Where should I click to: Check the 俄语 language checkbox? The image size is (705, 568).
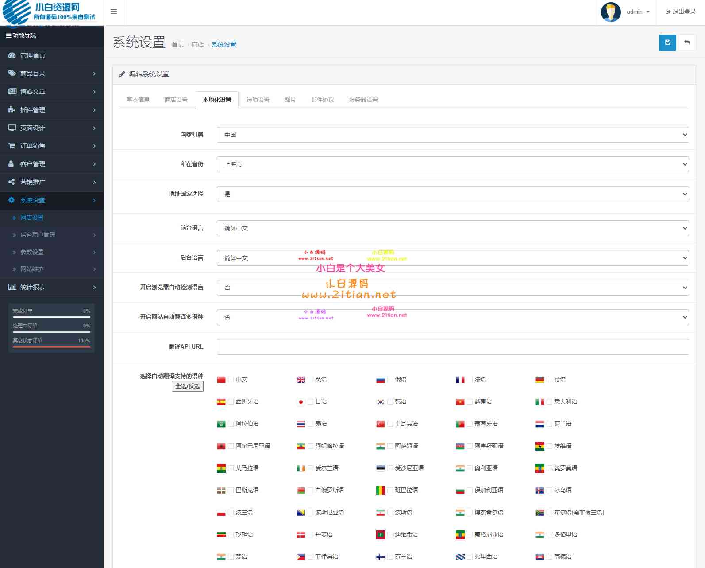tap(390, 380)
